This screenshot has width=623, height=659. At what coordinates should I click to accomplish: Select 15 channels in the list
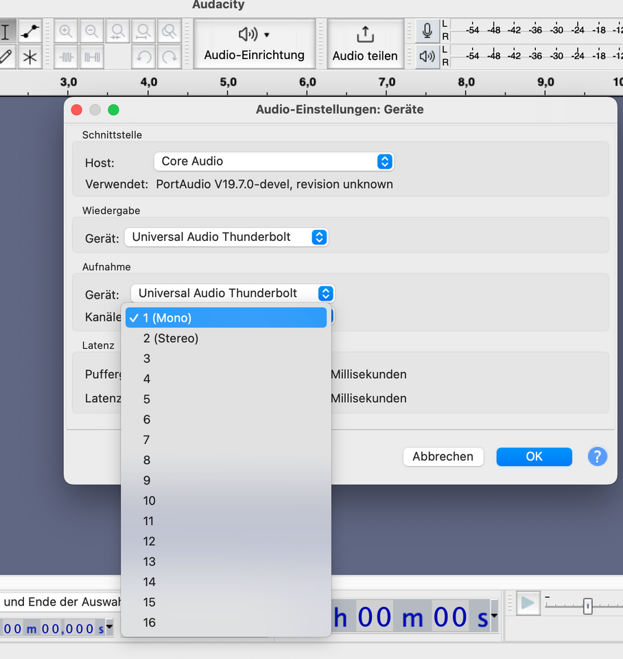(x=226, y=602)
